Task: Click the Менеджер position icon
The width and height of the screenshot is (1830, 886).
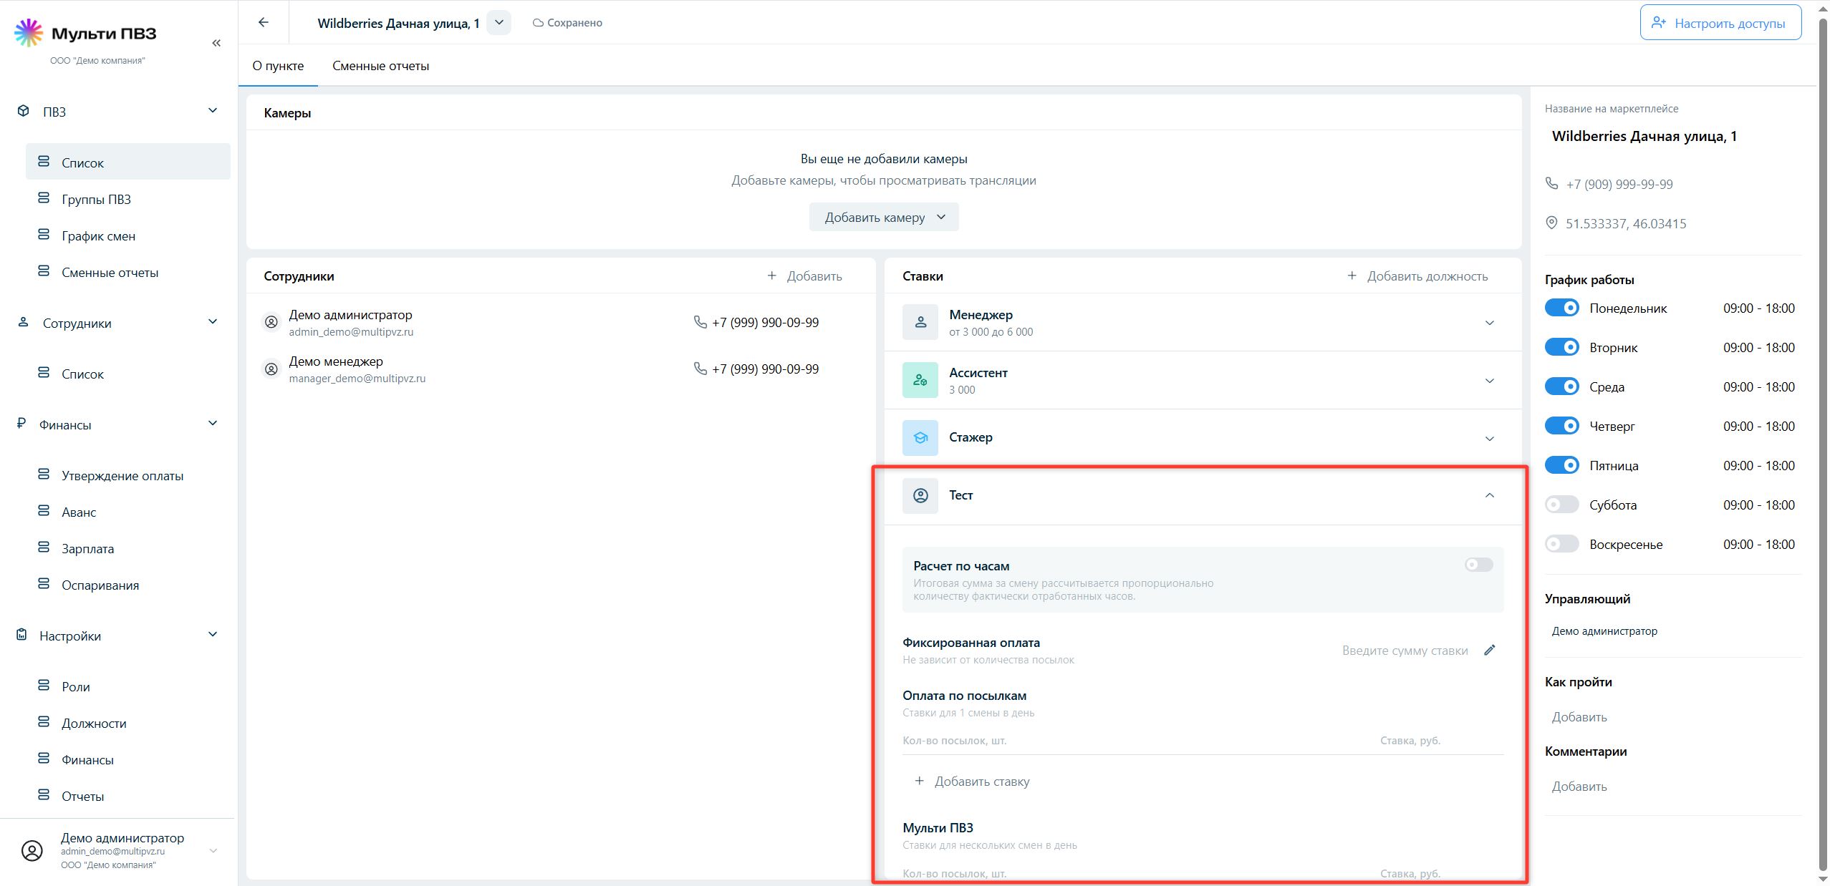Action: [x=920, y=322]
